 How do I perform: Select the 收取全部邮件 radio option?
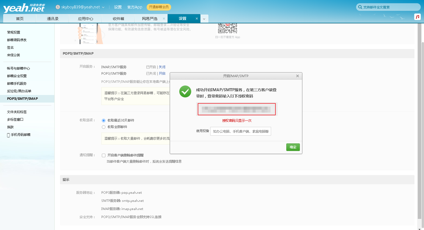pos(103,127)
